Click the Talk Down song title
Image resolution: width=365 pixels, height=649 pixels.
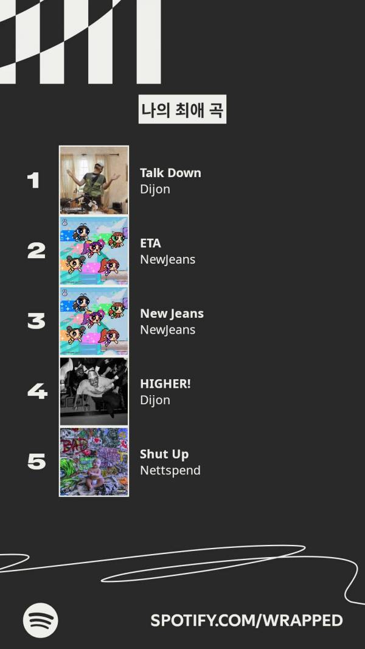point(170,173)
